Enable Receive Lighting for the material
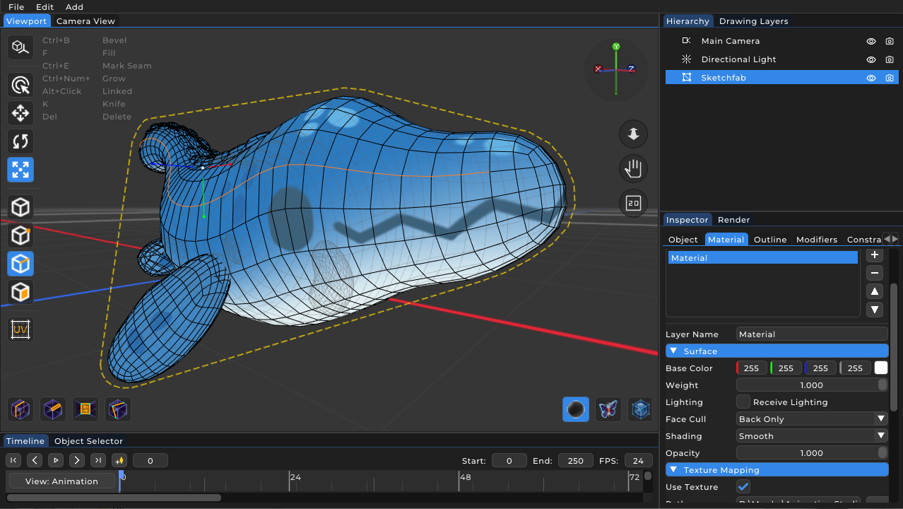The height and width of the screenshot is (509, 903). pos(743,402)
